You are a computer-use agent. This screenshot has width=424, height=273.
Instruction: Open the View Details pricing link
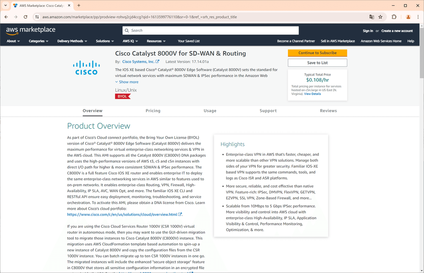click(312, 94)
